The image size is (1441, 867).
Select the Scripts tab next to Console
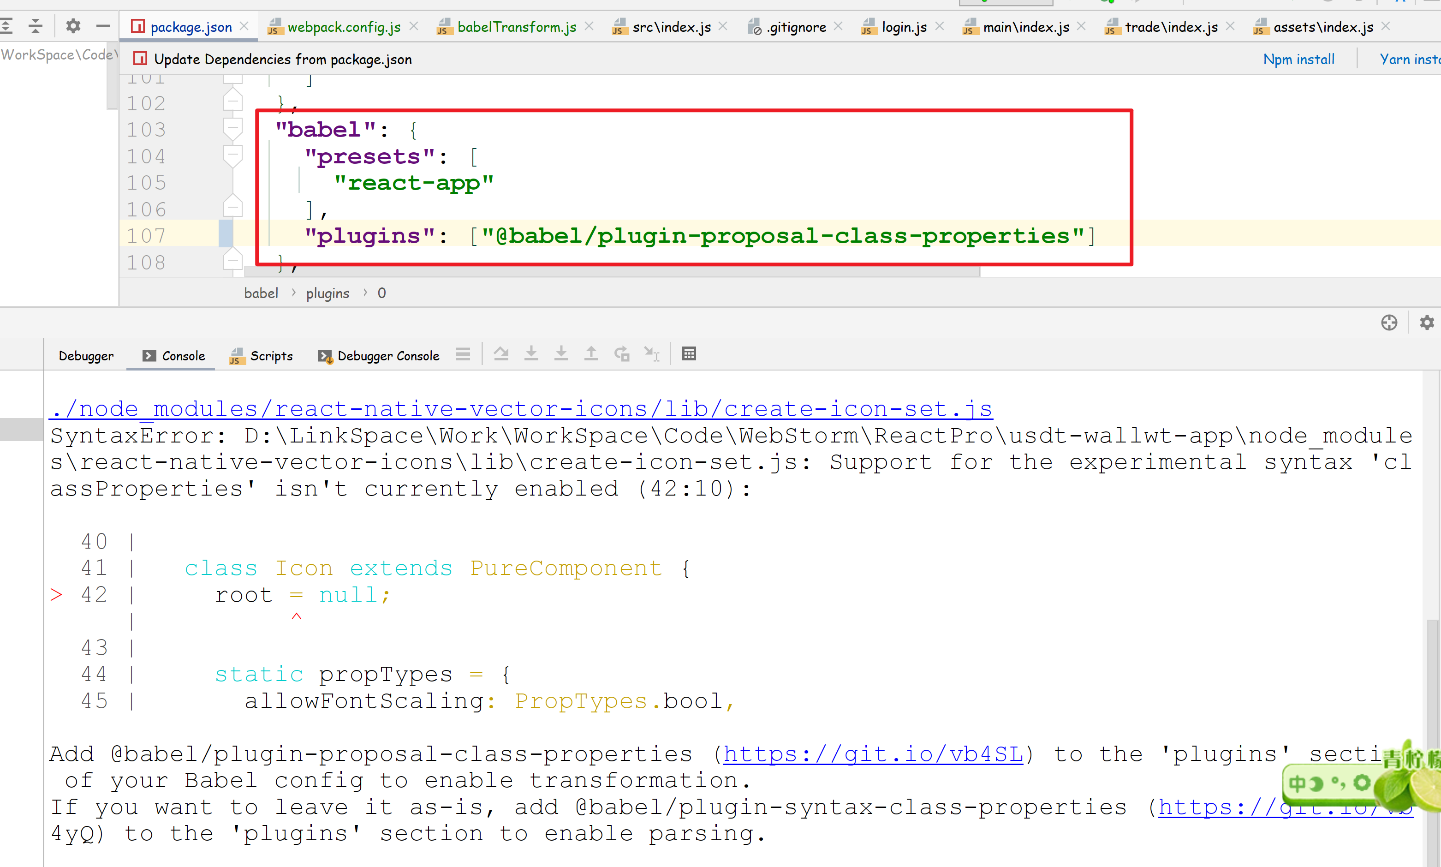click(272, 355)
